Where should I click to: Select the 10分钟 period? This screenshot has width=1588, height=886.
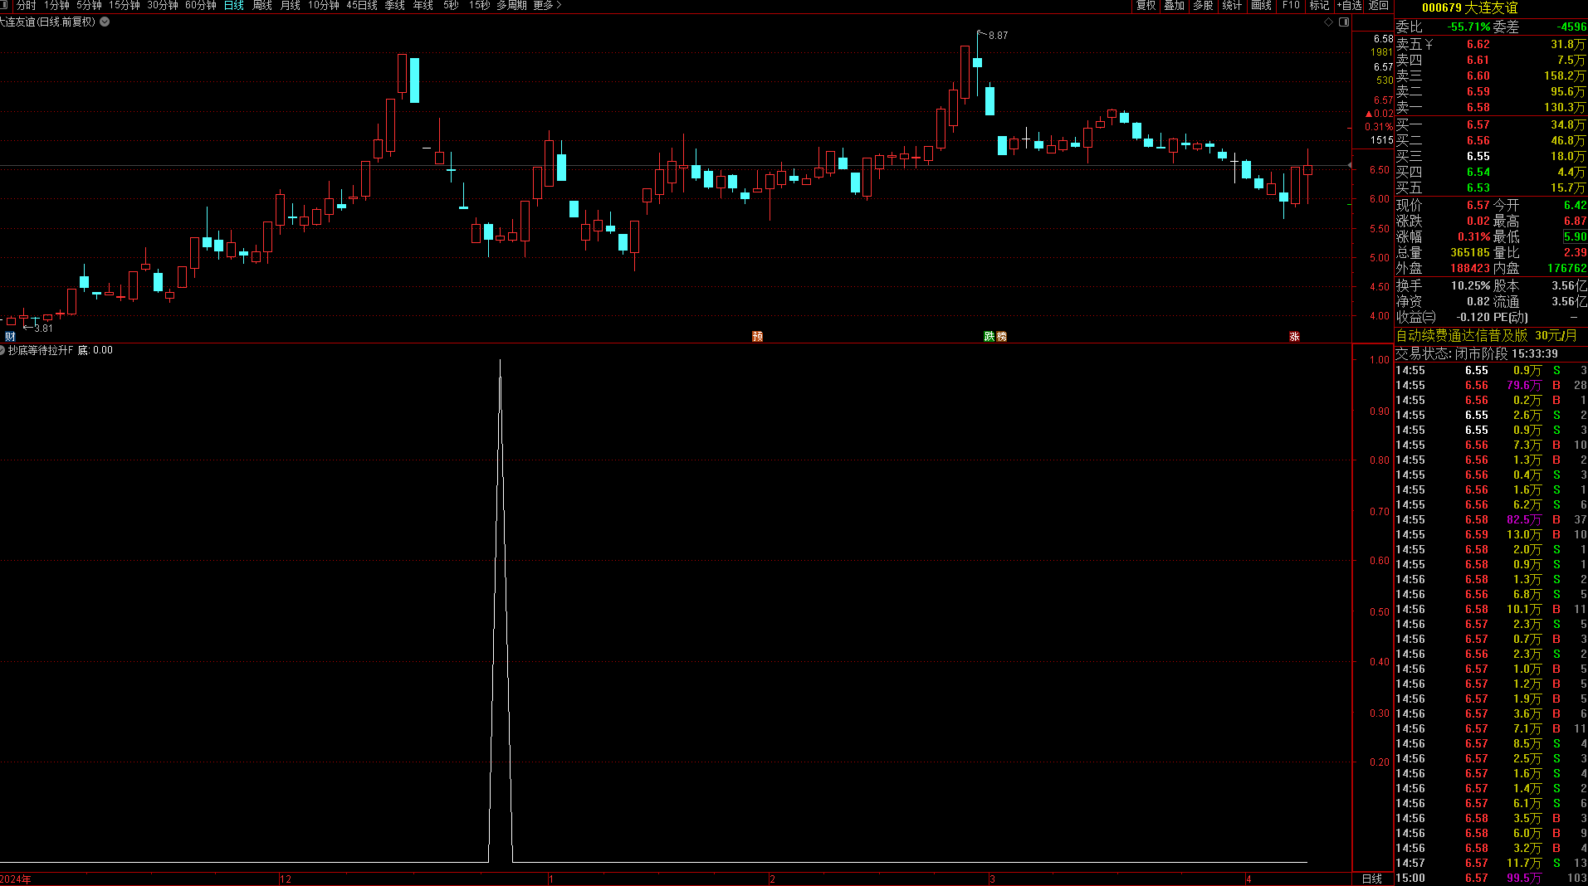point(324,5)
